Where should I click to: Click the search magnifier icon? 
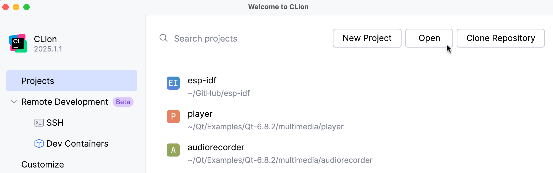[163, 38]
